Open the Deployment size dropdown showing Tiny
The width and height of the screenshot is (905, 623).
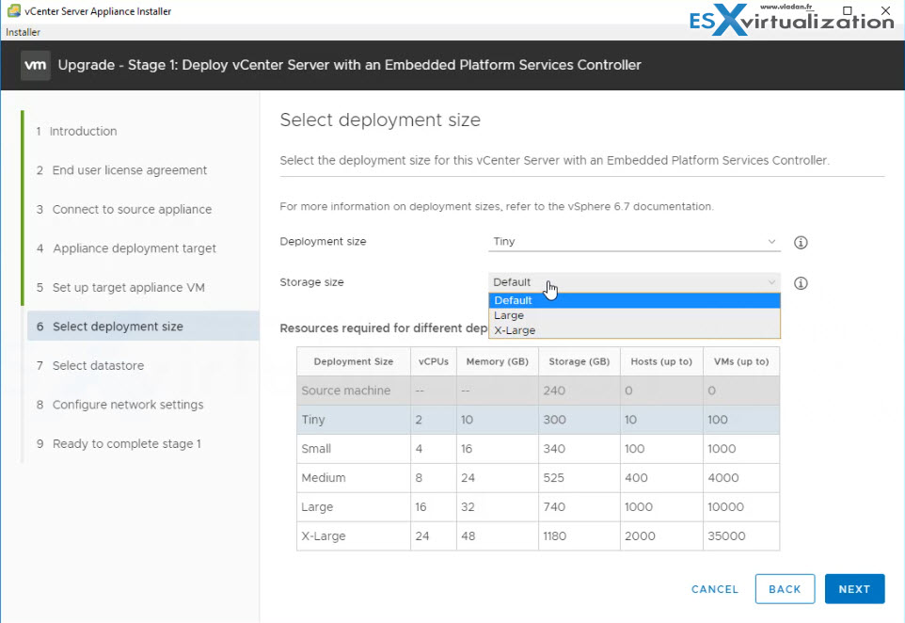click(634, 242)
